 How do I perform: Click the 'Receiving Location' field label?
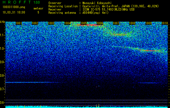pyautogui.click(x=63, y=6)
